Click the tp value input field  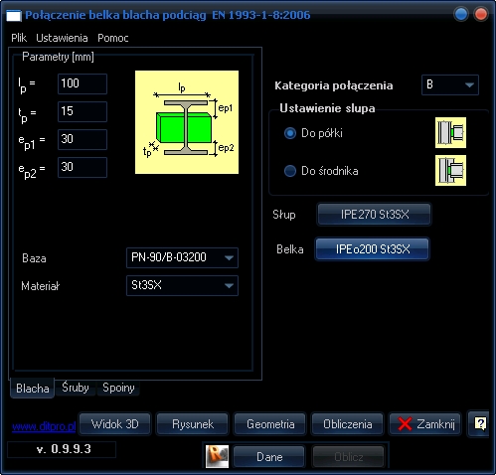(83, 111)
